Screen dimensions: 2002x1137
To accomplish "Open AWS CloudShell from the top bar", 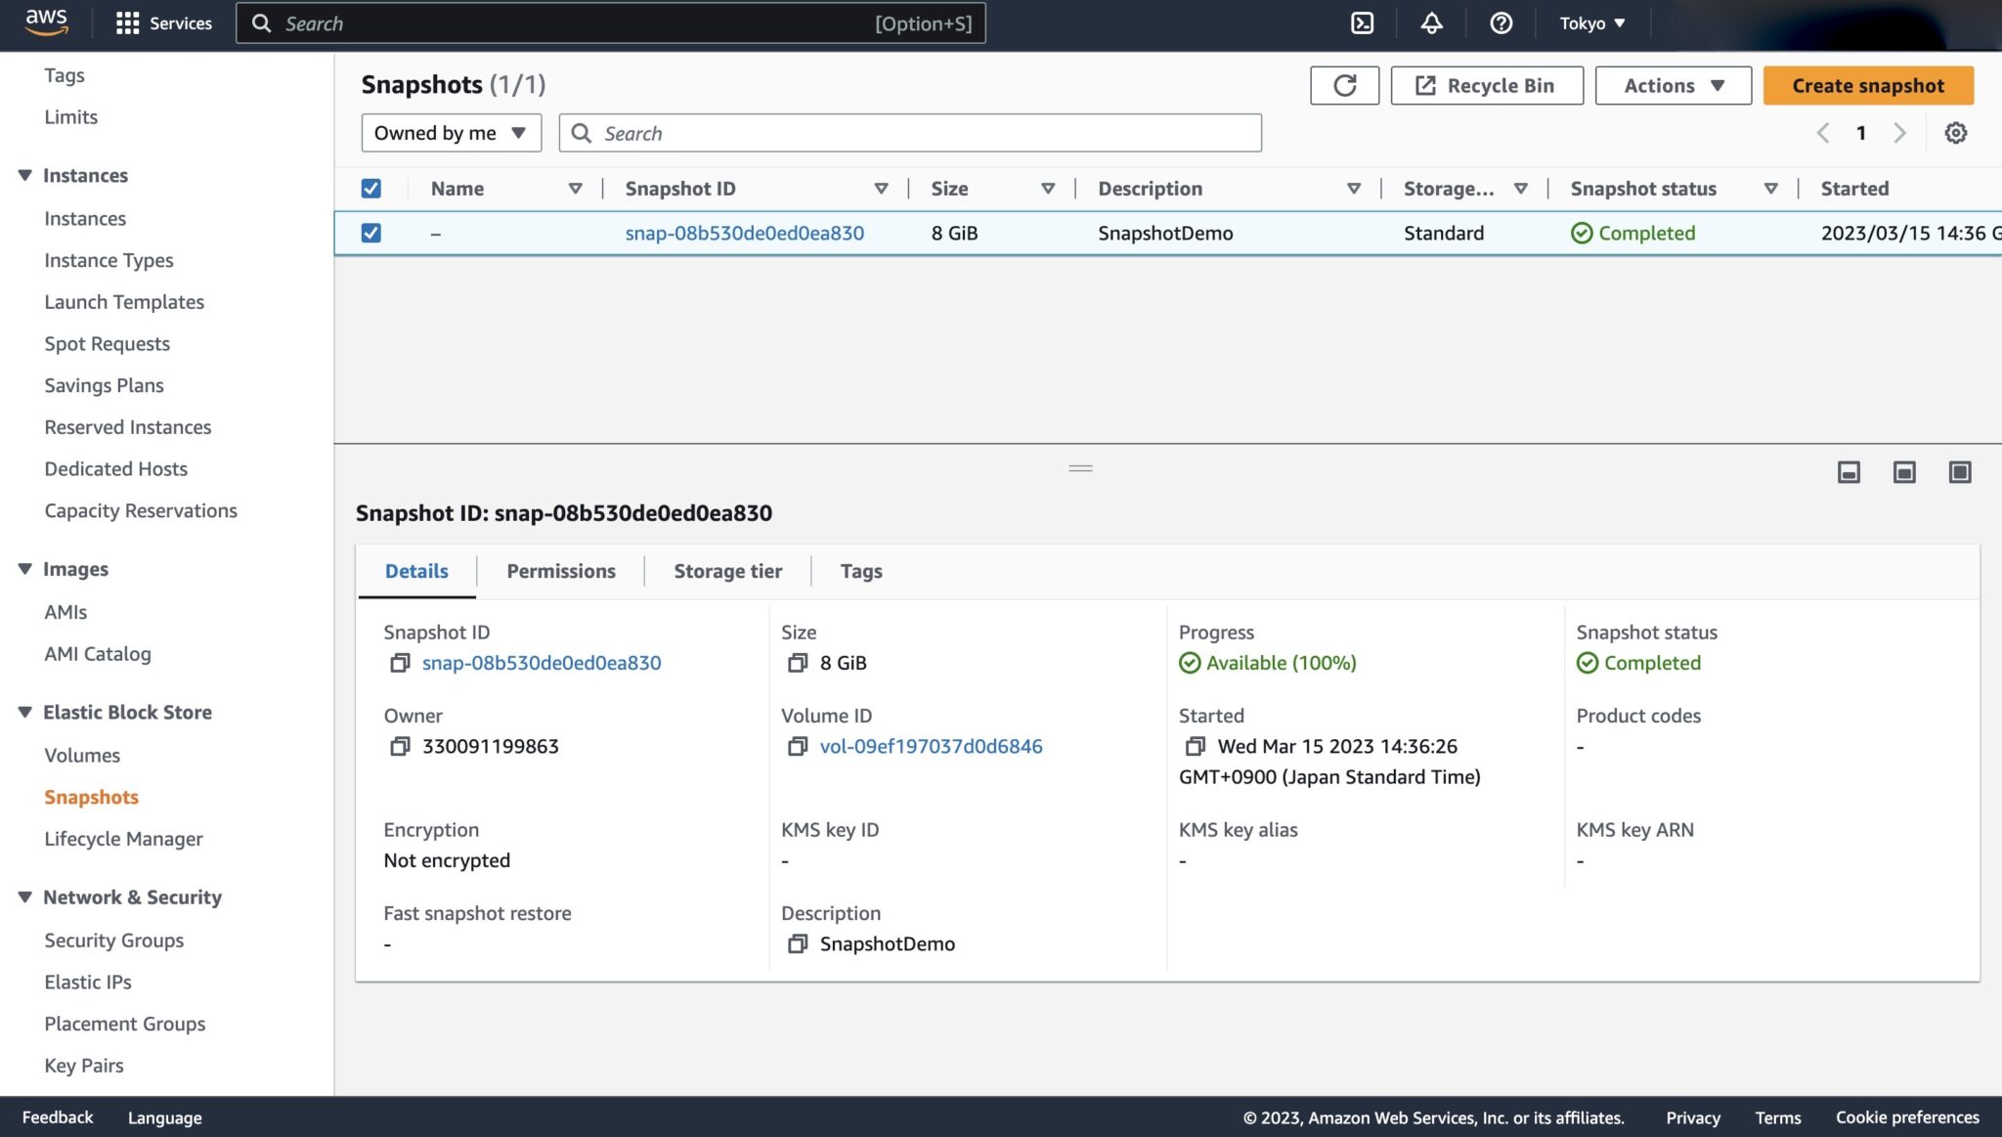I will pos(1362,22).
